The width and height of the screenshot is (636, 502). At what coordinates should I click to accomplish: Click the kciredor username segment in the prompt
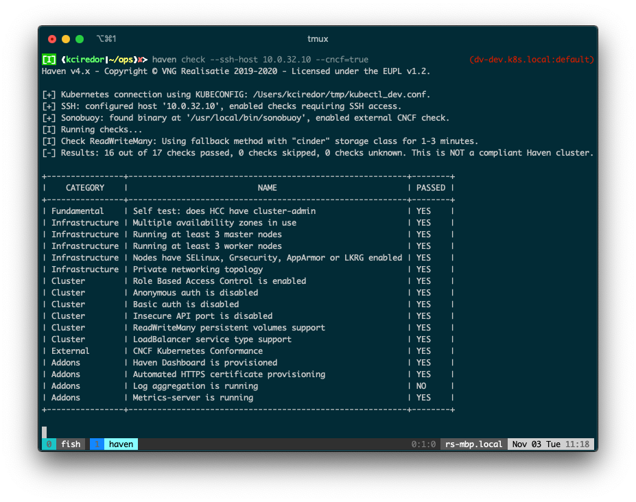pyautogui.click(x=86, y=60)
